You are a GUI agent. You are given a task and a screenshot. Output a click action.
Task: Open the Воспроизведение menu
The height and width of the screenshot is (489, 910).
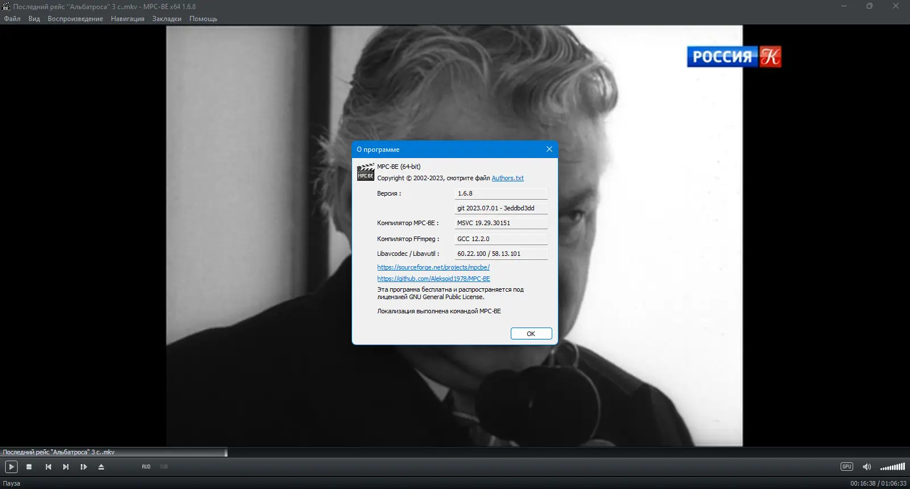tap(75, 19)
